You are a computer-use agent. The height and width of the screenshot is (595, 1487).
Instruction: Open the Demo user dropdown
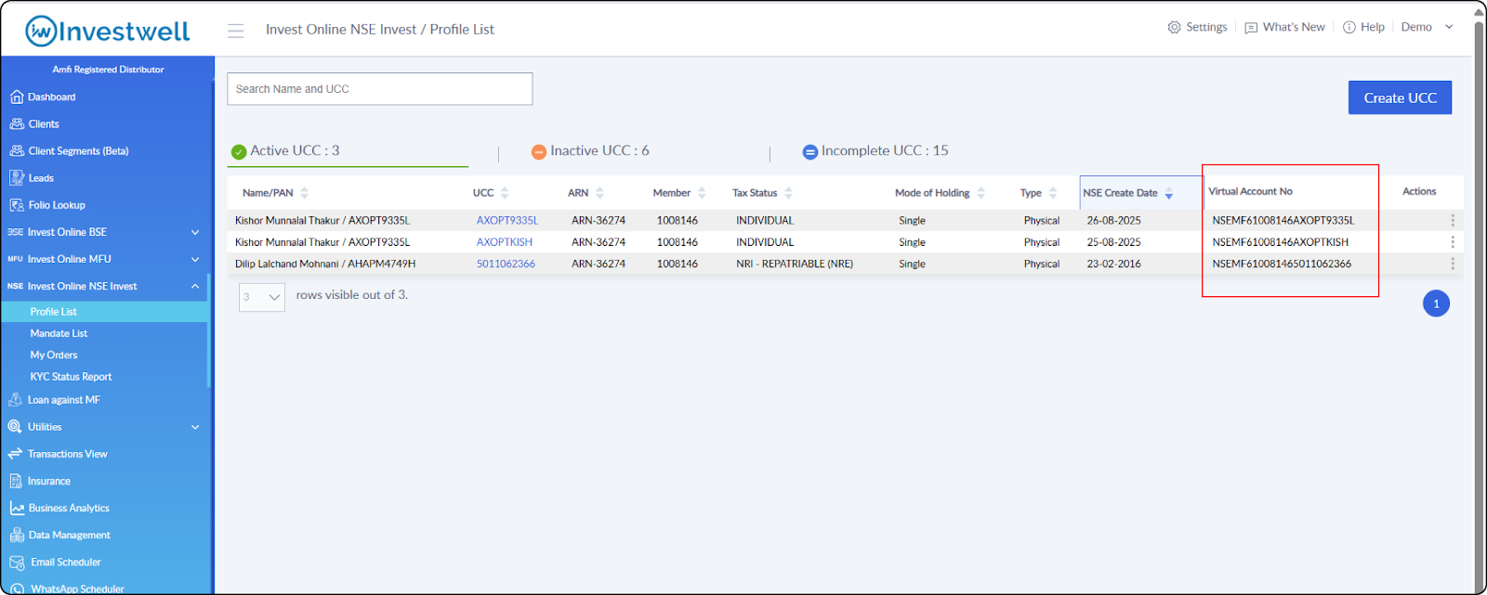[x=1427, y=27]
